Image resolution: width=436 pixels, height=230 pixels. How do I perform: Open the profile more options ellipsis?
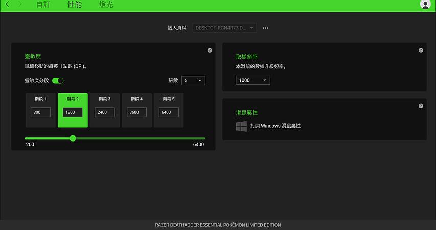[265, 28]
